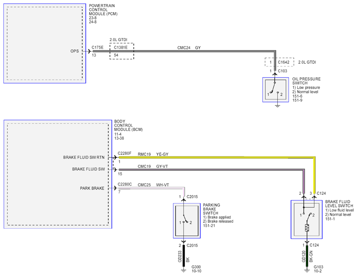Open page reference 10-2
The image size is (357, 276).
[x=318, y=271]
